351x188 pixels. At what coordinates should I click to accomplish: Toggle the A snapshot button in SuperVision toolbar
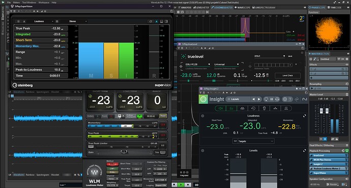pyautogui.click(x=157, y=21)
